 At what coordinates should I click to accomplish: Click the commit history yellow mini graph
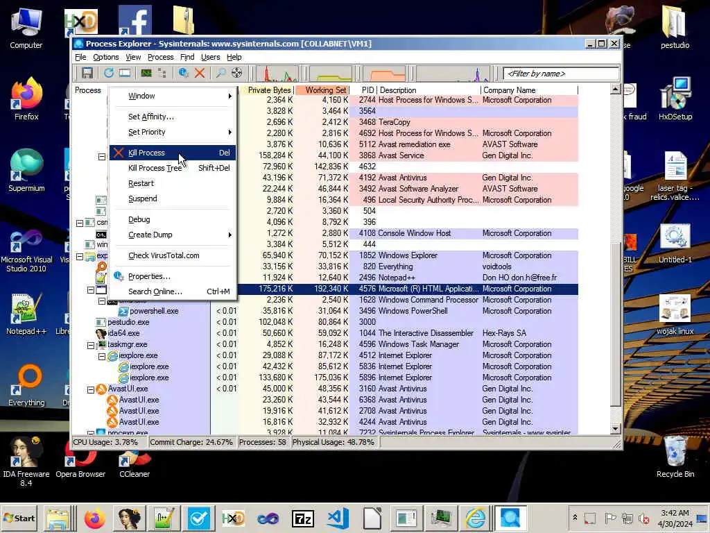point(331,74)
